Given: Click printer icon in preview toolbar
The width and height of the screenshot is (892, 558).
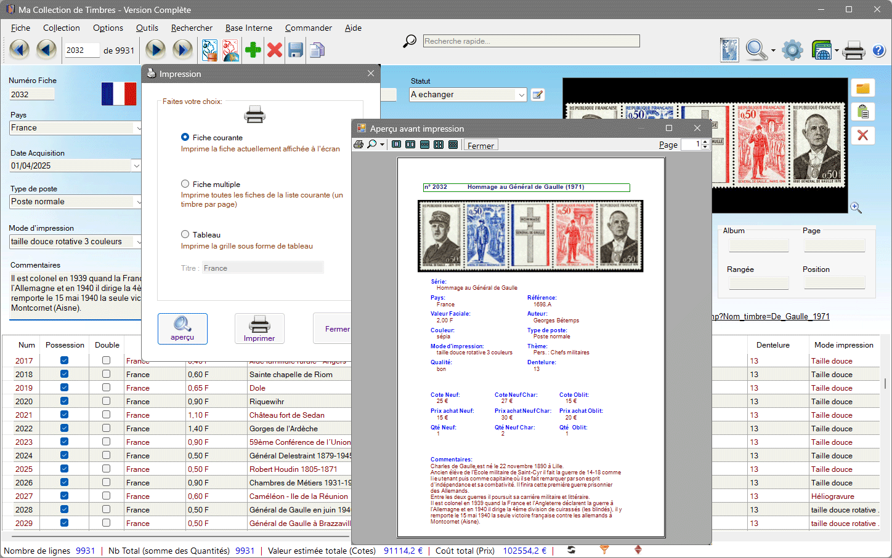Looking at the screenshot, I should coord(359,145).
